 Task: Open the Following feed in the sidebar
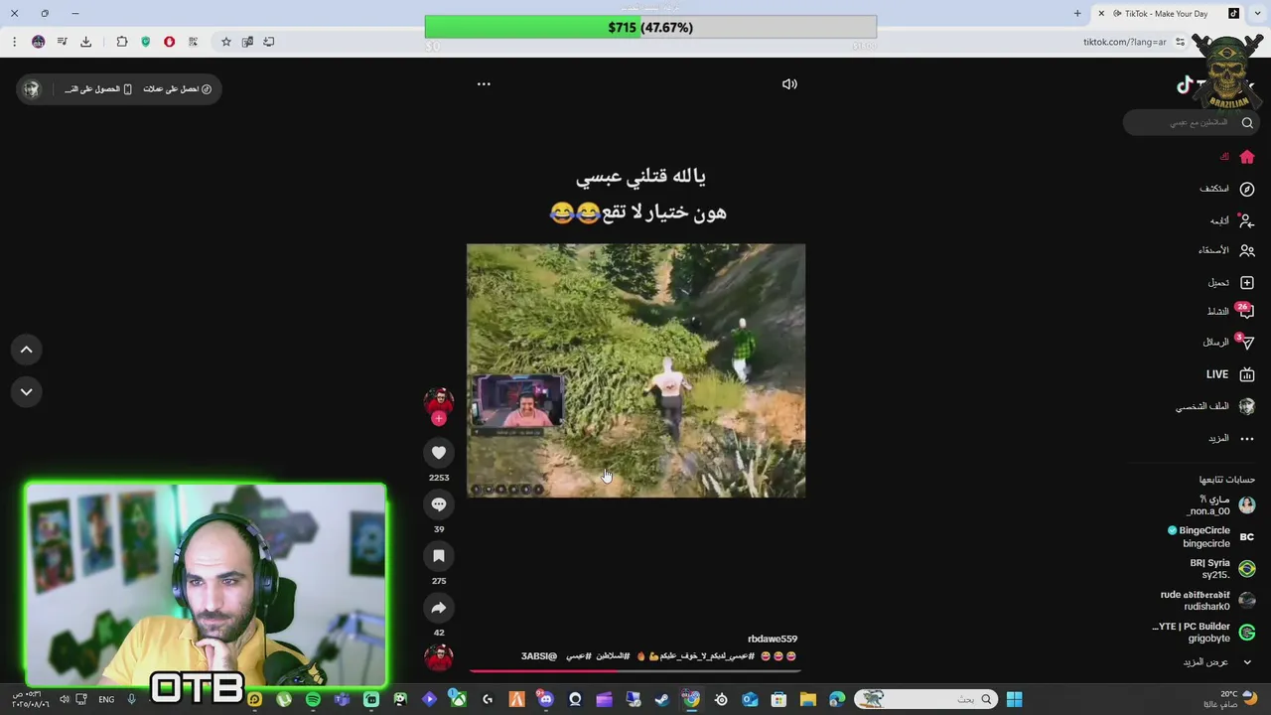point(1232,220)
